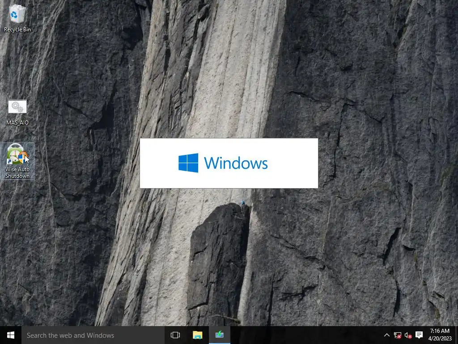458x344 pixels.
Task: Open the Action Center notifications
Action: (x=419, y=335)
